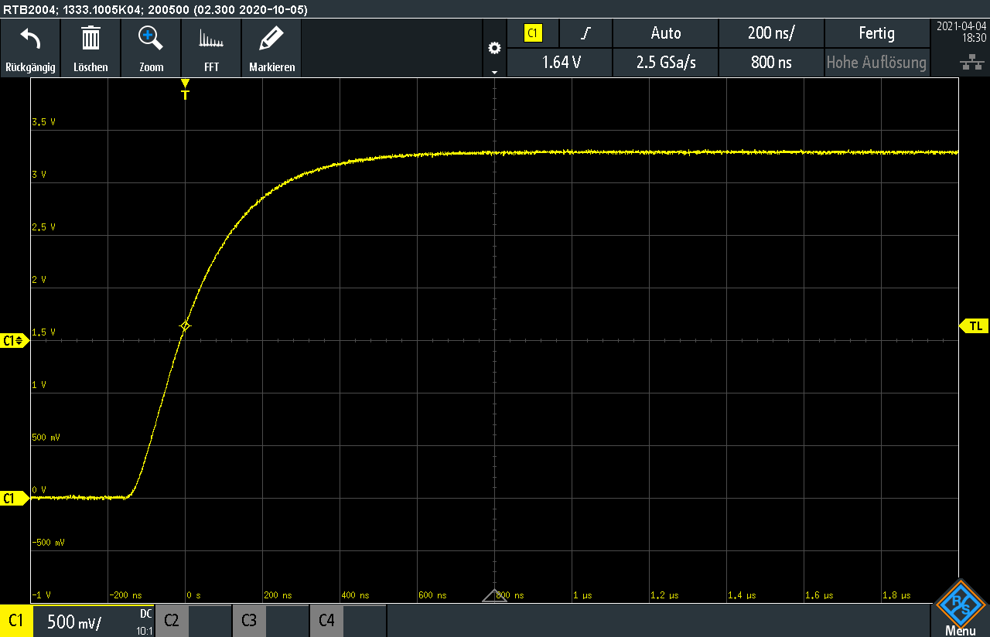This screenshot has width=990, height=637.
Task: Click the C1 ground level marker
Action: (x=14, y=499)
